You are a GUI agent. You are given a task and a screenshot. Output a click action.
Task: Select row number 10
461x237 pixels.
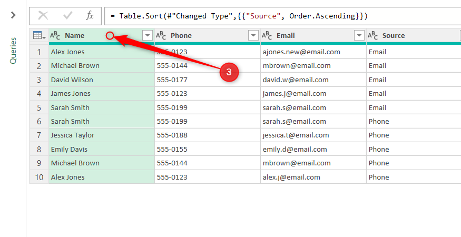tap(39, 177)
